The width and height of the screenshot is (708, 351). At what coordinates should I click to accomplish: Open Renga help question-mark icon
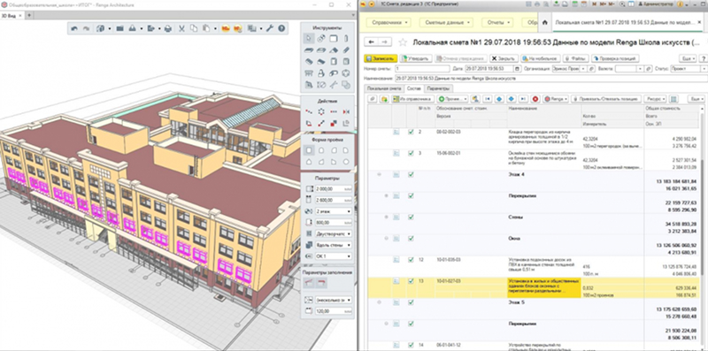(281, 28)
